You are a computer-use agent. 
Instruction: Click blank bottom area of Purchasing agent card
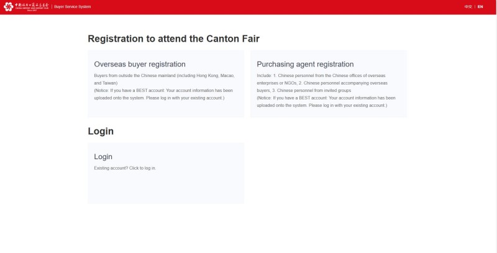point(329,113)
